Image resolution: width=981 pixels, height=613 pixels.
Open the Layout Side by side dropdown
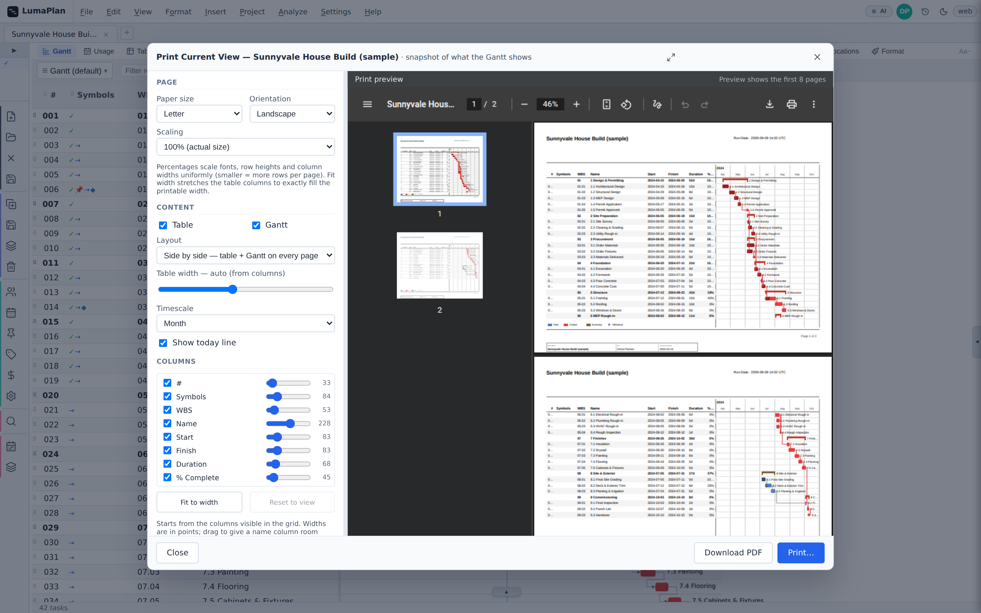click(x=245, y=255)
